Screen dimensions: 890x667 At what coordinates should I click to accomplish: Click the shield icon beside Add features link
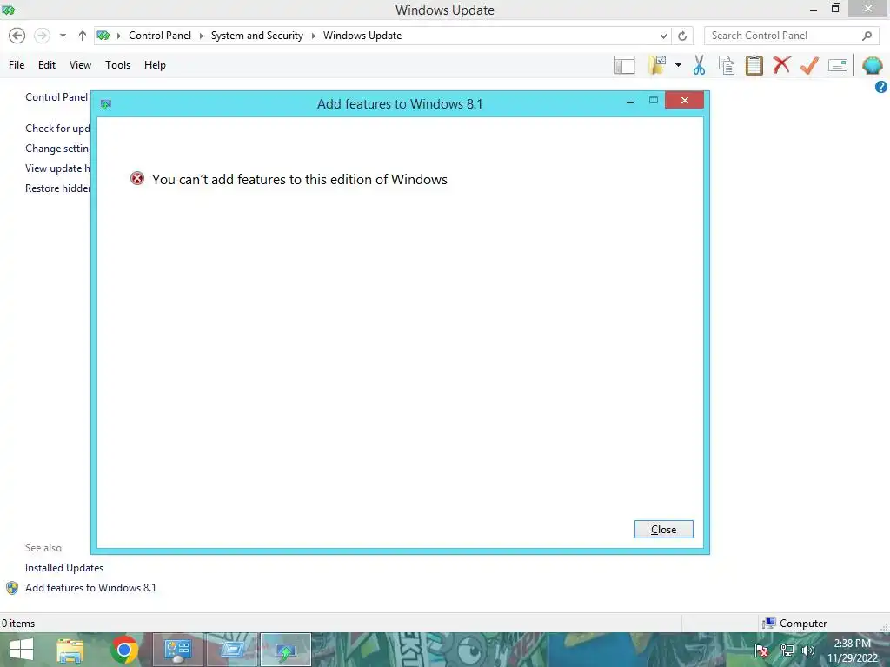click(12, 588)
